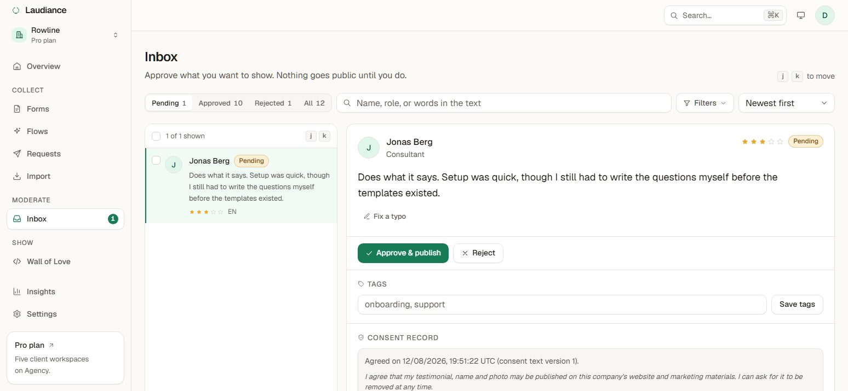Screen dimensions: 848x391
Task: Tick the select-all checkbox in list header
Action: pyautogui.click(x=156, y=136)
